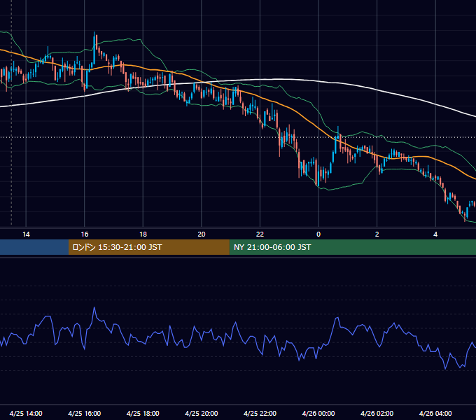Viewport: 476px width, 420px height.
Task: Click the oscillator peak after 16:00
Action: click(x=94, y=308)
